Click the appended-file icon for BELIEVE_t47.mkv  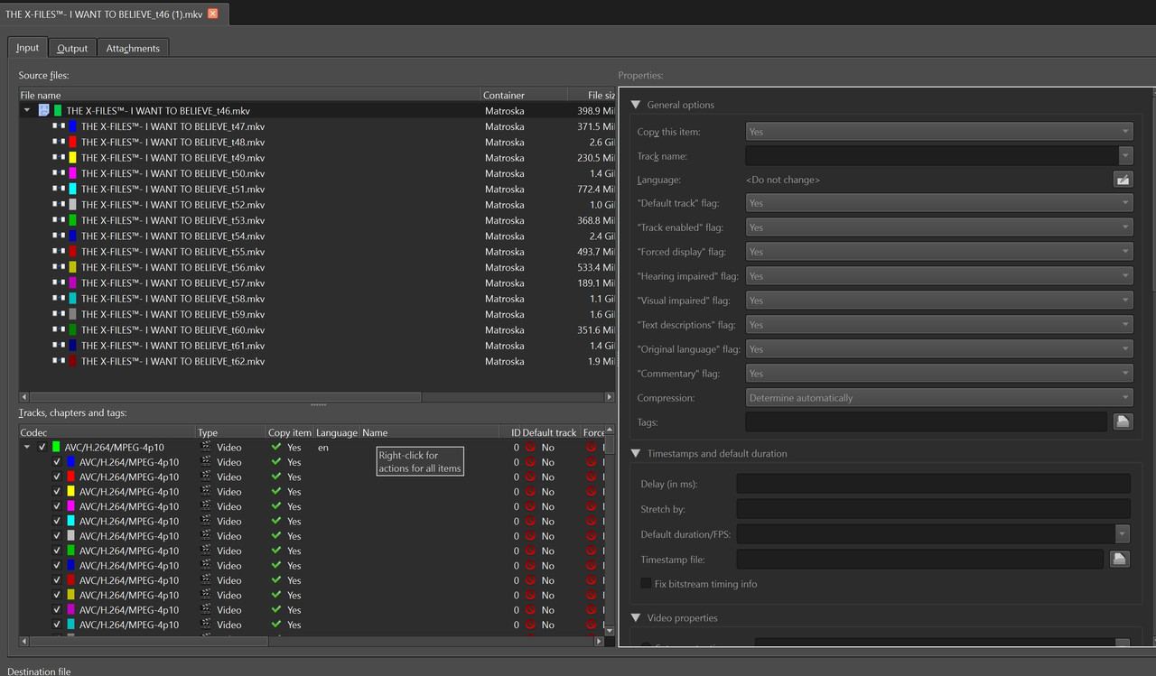pos(59,126)
